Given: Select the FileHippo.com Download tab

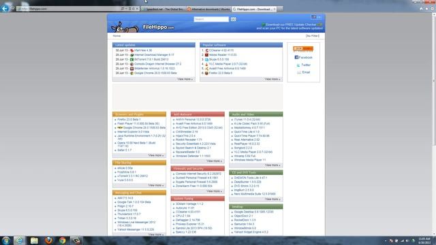Looking at the screenshot, I should point(253,9).
